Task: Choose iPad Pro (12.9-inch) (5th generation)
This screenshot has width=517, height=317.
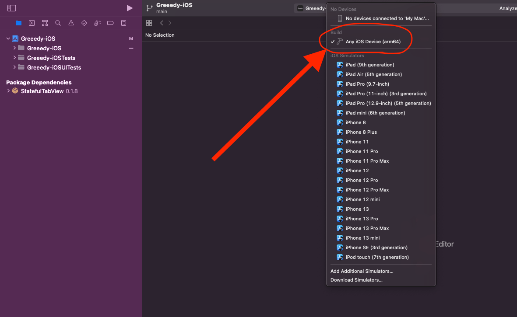Action: (381, 103)
